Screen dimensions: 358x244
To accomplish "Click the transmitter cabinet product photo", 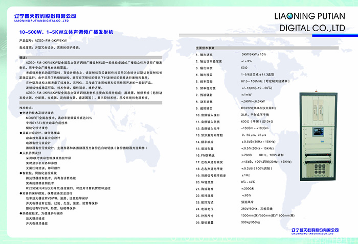I will [319, 136].
